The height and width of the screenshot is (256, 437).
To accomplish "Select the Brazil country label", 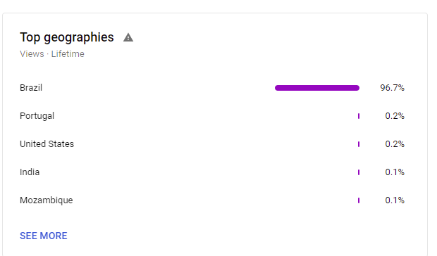I will [x=31, y=88].
